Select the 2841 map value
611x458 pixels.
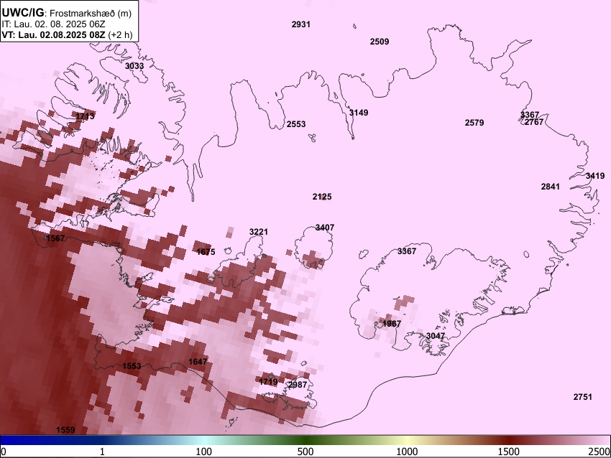tap(550, 187)
